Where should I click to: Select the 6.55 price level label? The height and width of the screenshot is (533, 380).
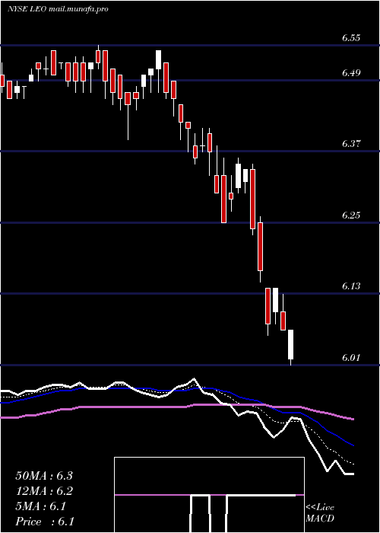[x=350, y=38]
